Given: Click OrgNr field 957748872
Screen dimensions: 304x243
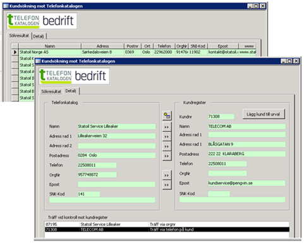Looking at the screenshot, I should pos(97,175).
